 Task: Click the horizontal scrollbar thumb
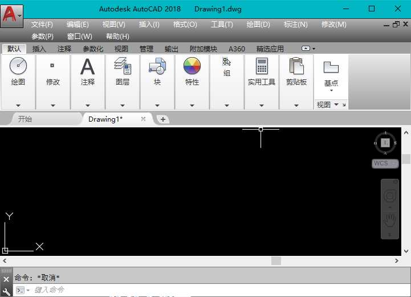(276, 261)
